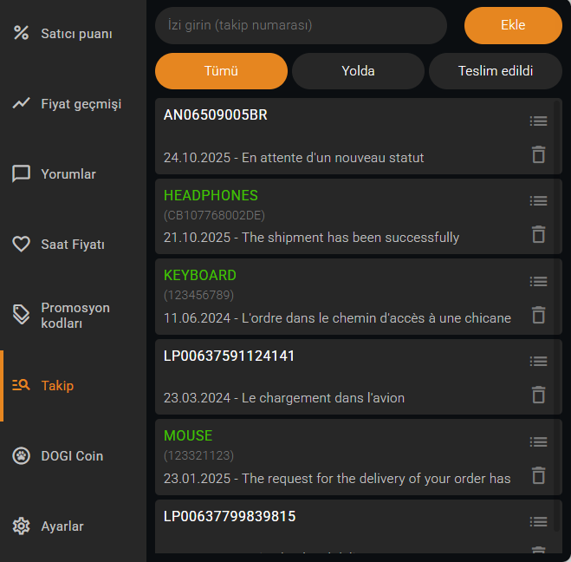Select the KEYBOARD package title
This screenshot has width=571, height=562.
200,275
